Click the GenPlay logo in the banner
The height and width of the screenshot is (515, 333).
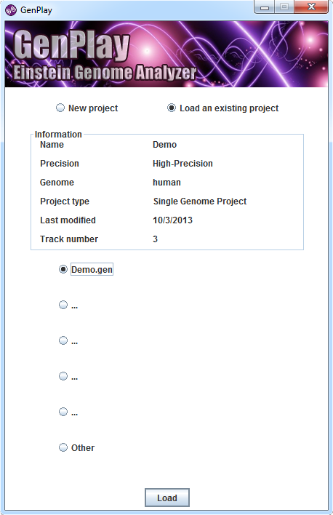coord(72,45)
